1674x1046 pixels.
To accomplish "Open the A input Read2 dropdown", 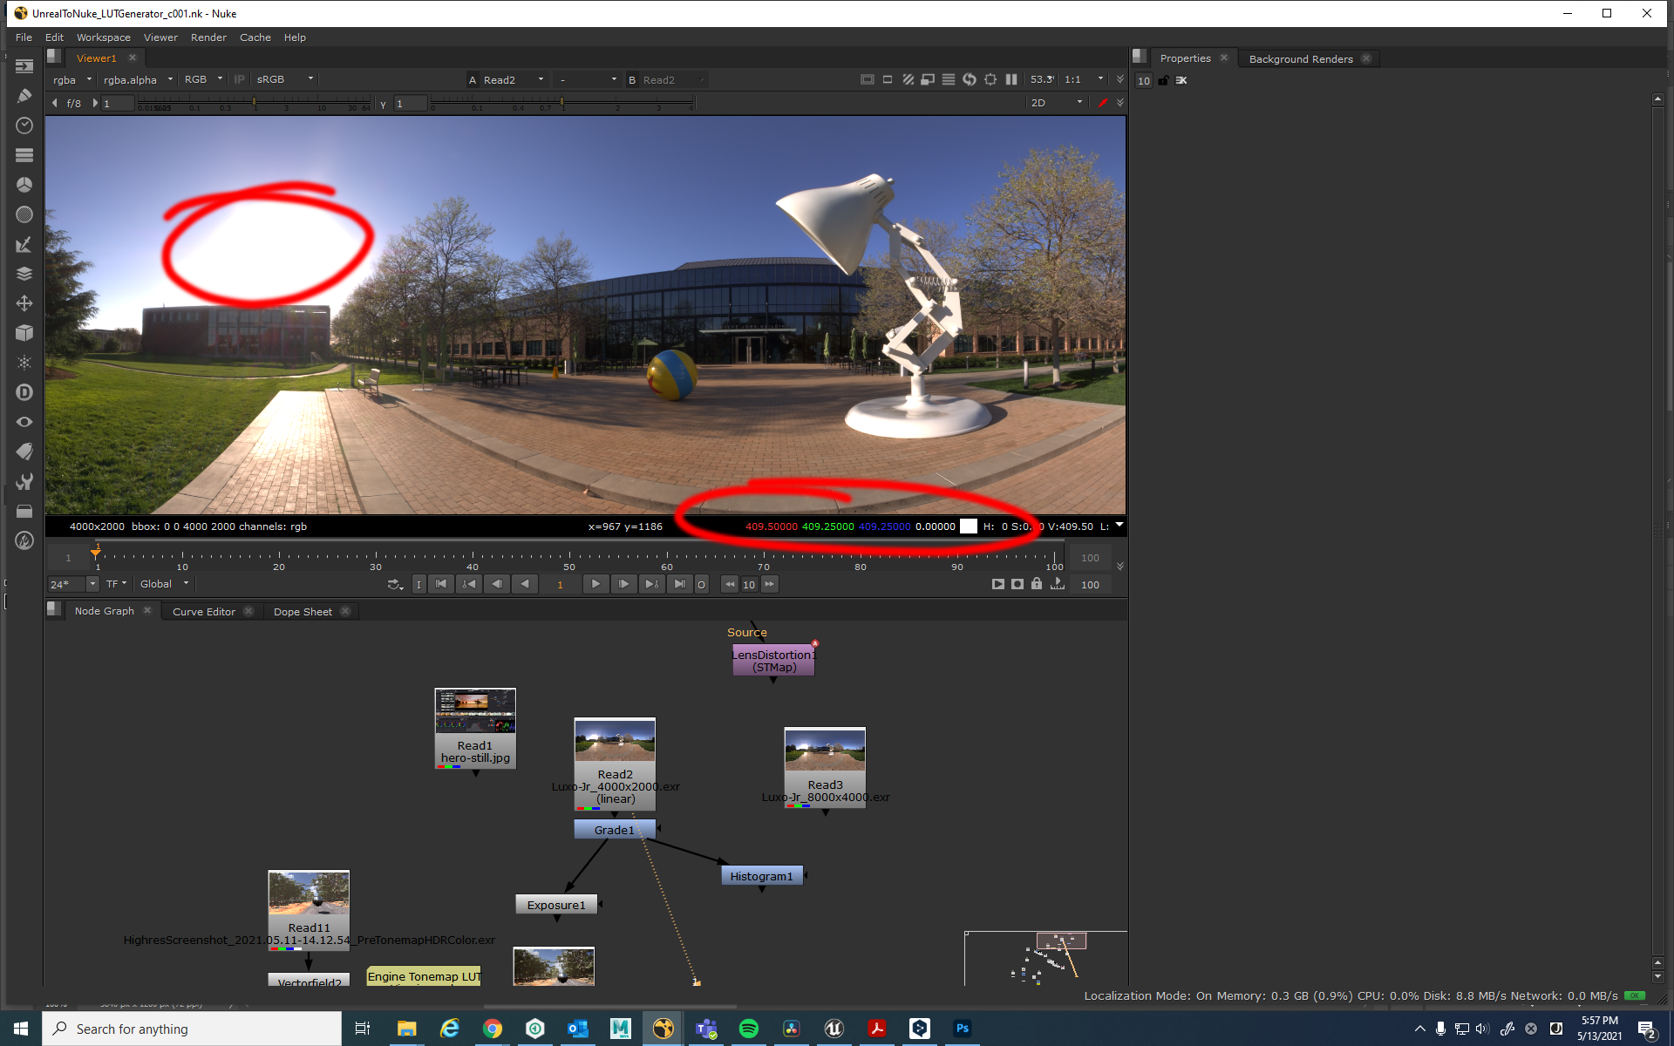I will 514,79.
